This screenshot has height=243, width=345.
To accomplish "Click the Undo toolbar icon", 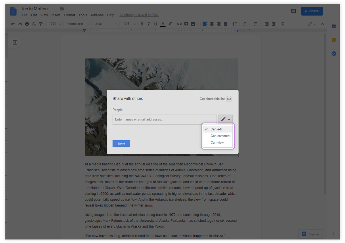I will tap(13, 24).
